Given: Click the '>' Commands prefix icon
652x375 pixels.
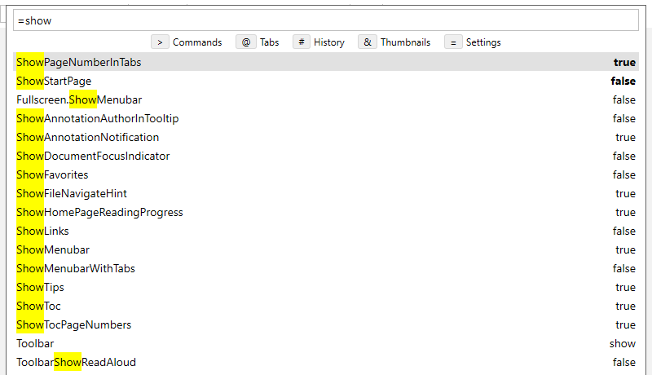Looking at the screenshot, I should [160, 42].
